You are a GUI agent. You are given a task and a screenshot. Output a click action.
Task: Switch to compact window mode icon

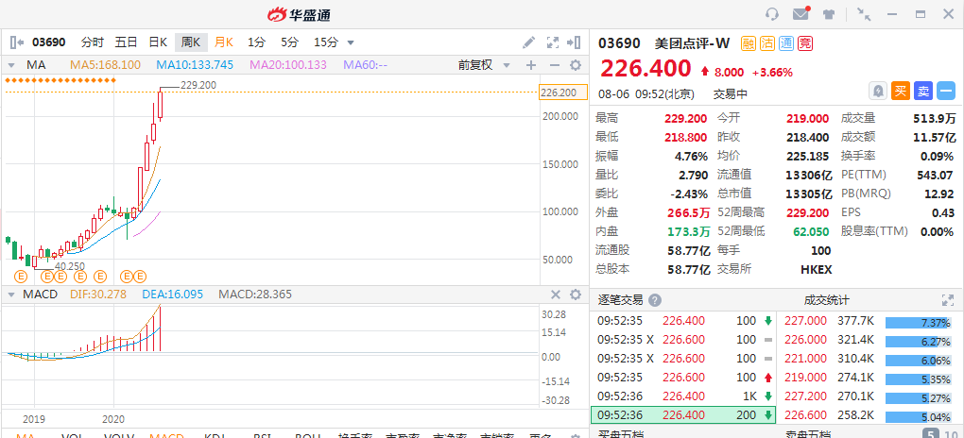pyautogui.click(x=865, y=14)
